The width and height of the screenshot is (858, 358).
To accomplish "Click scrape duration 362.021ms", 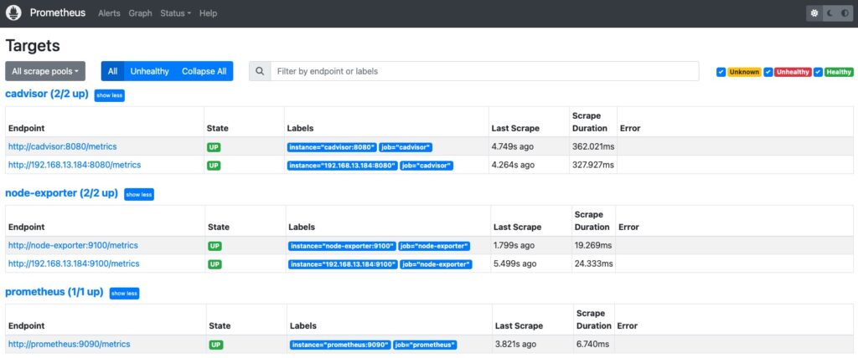I will tap(593, 146).
